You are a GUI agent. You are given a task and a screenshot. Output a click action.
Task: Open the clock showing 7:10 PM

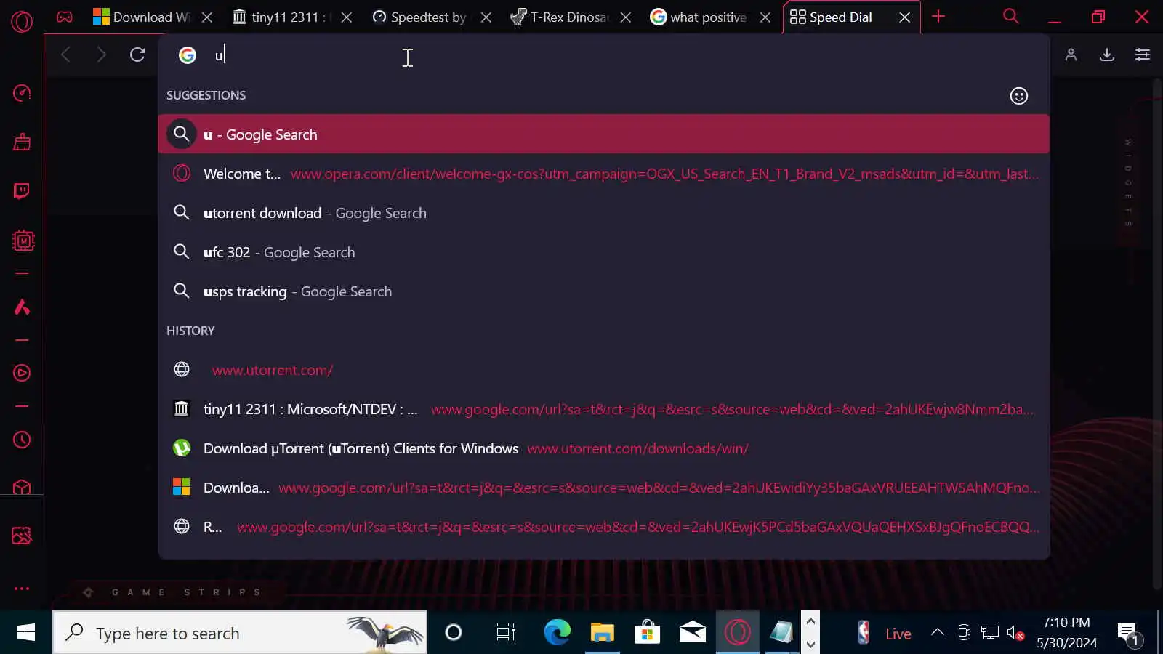1066,632
